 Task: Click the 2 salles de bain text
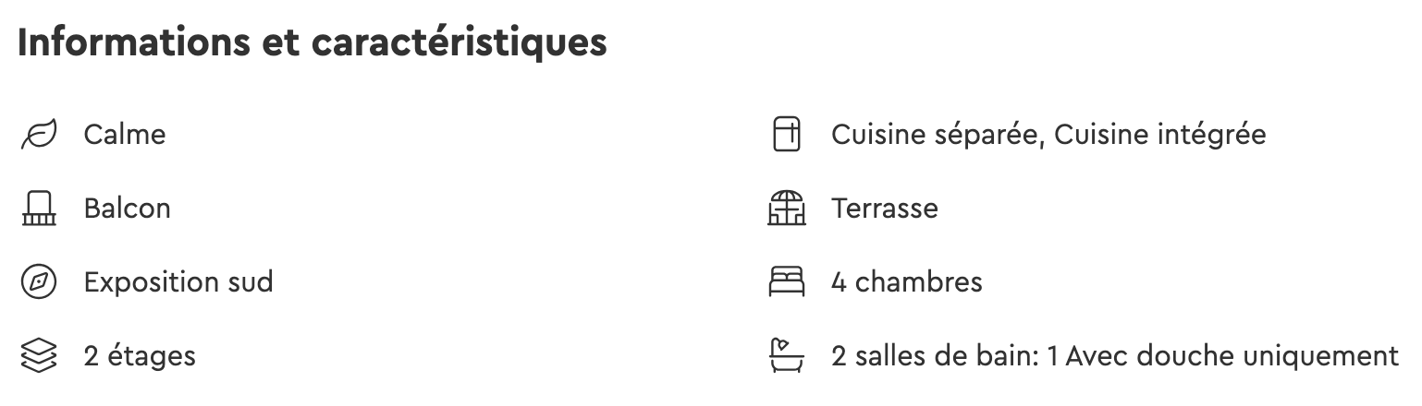pyautogui.click(x=935, y=356)
